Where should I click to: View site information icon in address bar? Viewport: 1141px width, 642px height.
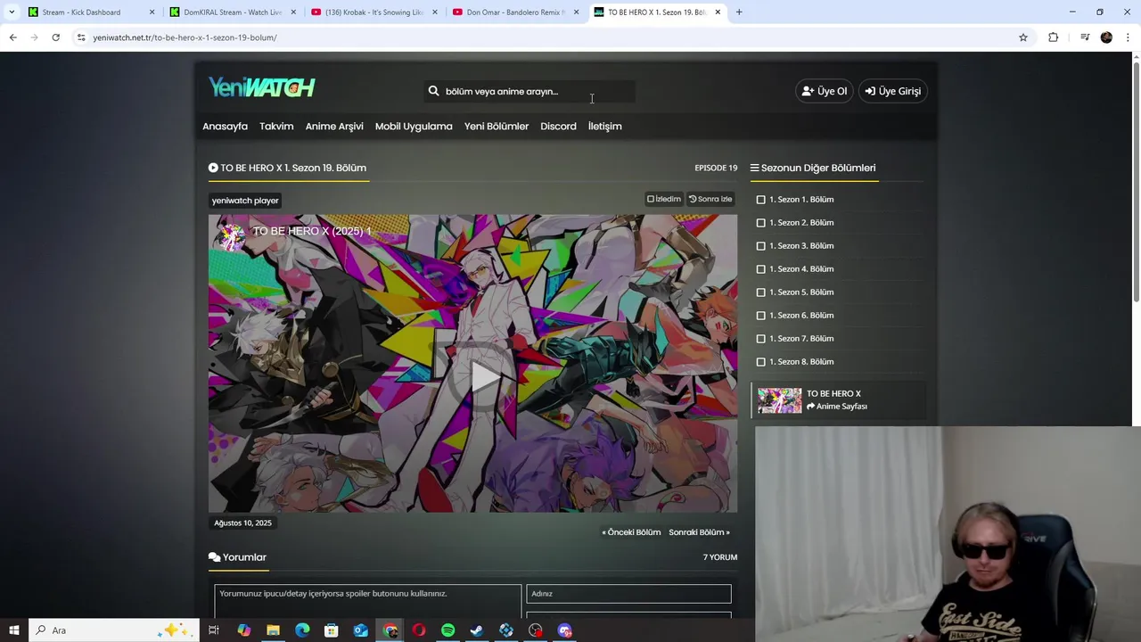pyautogui.click(x=81, y=37)
